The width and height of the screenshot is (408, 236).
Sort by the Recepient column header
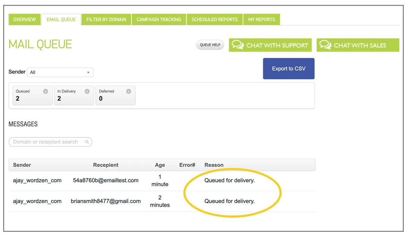pos(106,165)
